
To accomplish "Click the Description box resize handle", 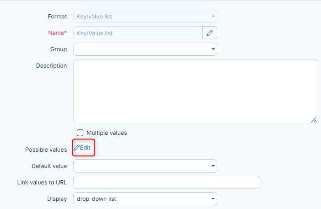I will click(314, 120).
